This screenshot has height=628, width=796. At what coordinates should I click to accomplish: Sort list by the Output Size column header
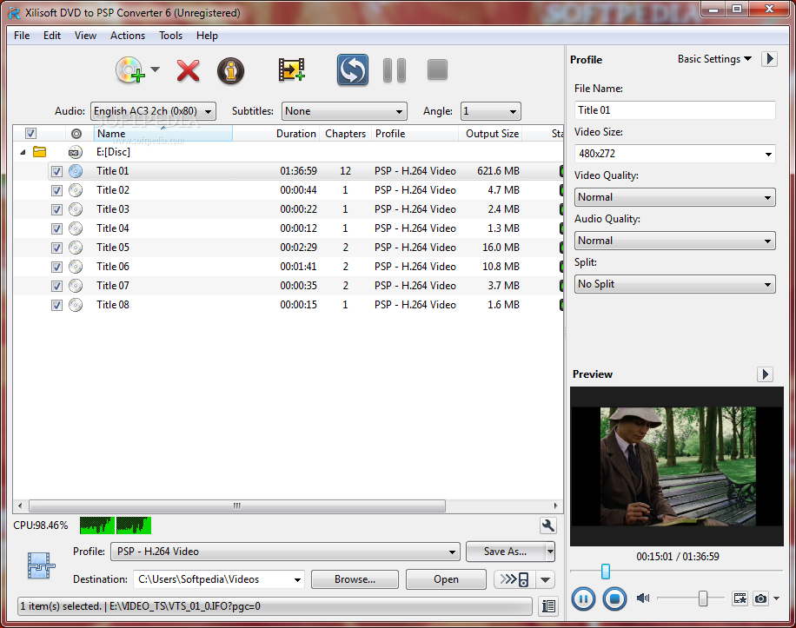492,134
